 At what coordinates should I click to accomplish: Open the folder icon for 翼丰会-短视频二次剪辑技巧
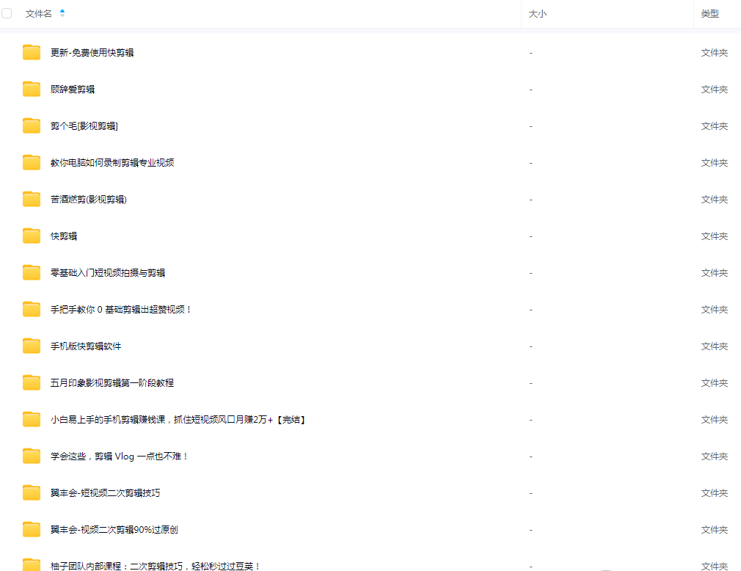pyautogui.click(x=32, y=492)
